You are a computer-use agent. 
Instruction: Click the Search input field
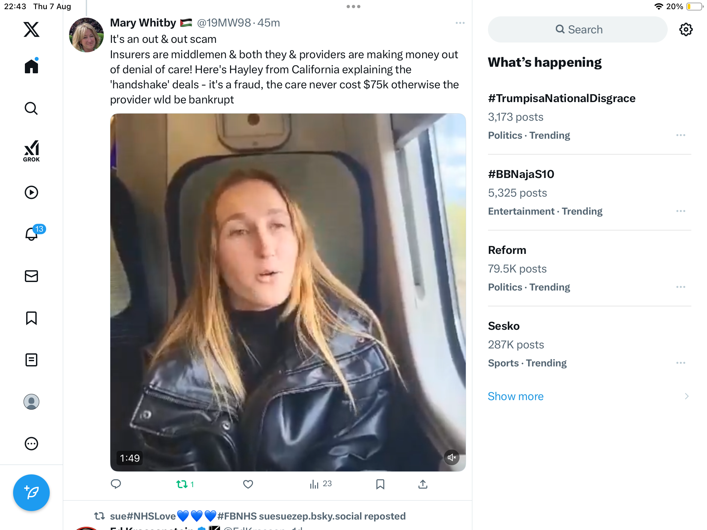578,29
